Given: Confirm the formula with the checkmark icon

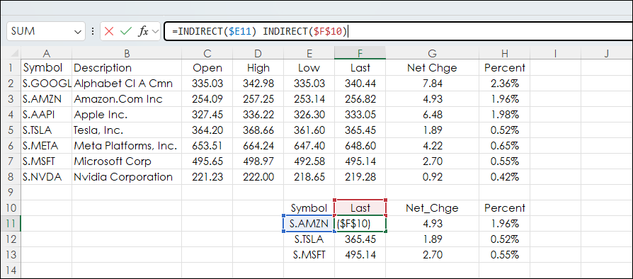Looking at the screenshot, I should tap(126, 31).
